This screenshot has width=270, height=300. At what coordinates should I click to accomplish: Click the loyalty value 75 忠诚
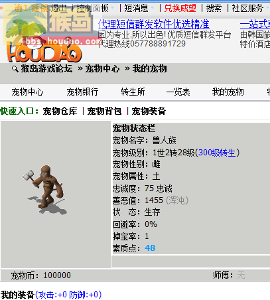pos(159,188)
